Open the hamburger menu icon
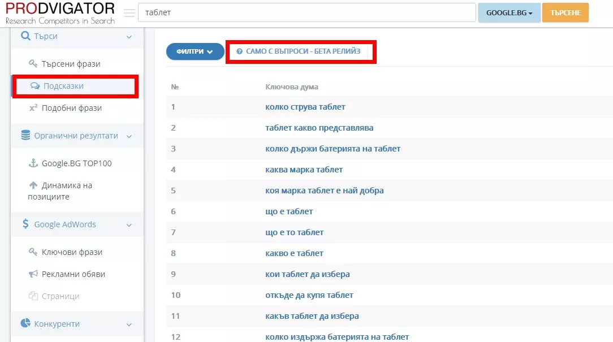The width and height of the screenshot is (613, 342). coord(129,13)
